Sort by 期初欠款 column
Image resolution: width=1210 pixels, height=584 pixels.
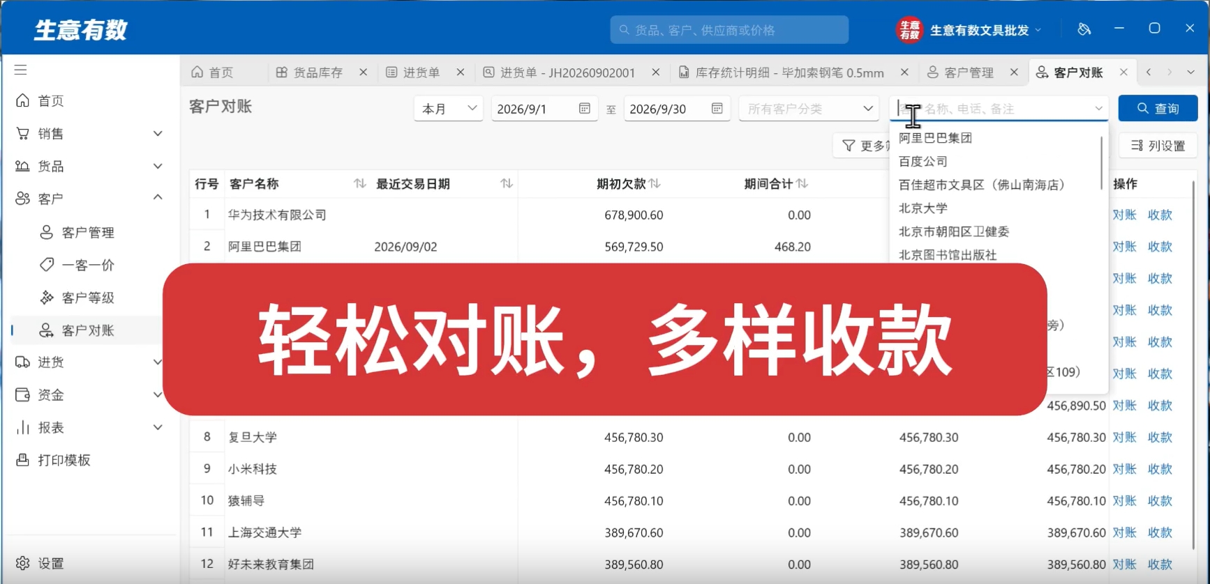(x=655, y=183)
